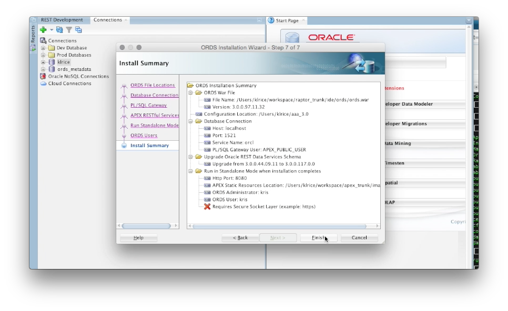
Task: Click the icon beside Http Port: 8080
Action: [x=207, y=178]
